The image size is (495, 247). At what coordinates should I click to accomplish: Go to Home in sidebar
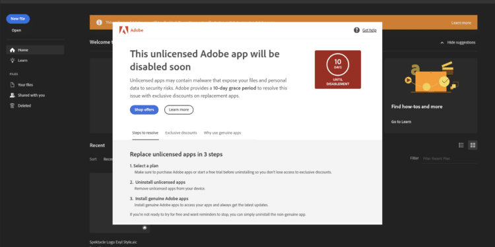(35, 50)
